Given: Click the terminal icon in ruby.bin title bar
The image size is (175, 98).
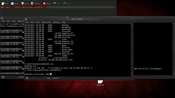Looking at the screenshot, I should 26,19.
